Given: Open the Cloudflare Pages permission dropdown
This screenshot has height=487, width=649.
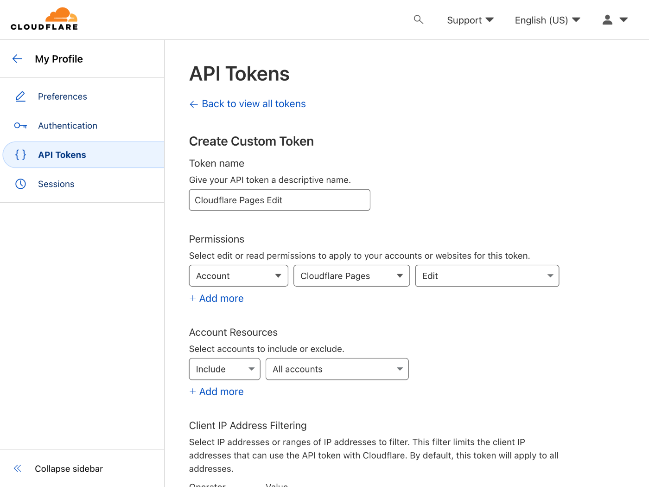Looking at the screenshot, I should 351,276.
